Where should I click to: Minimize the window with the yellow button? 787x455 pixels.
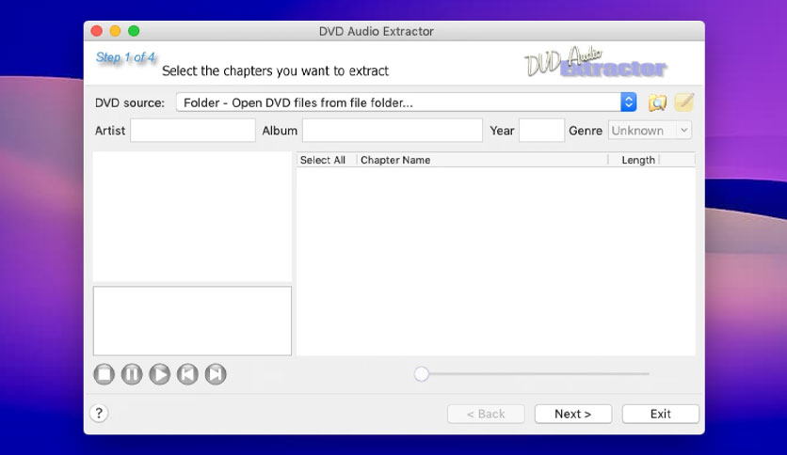tap(116, 31)
